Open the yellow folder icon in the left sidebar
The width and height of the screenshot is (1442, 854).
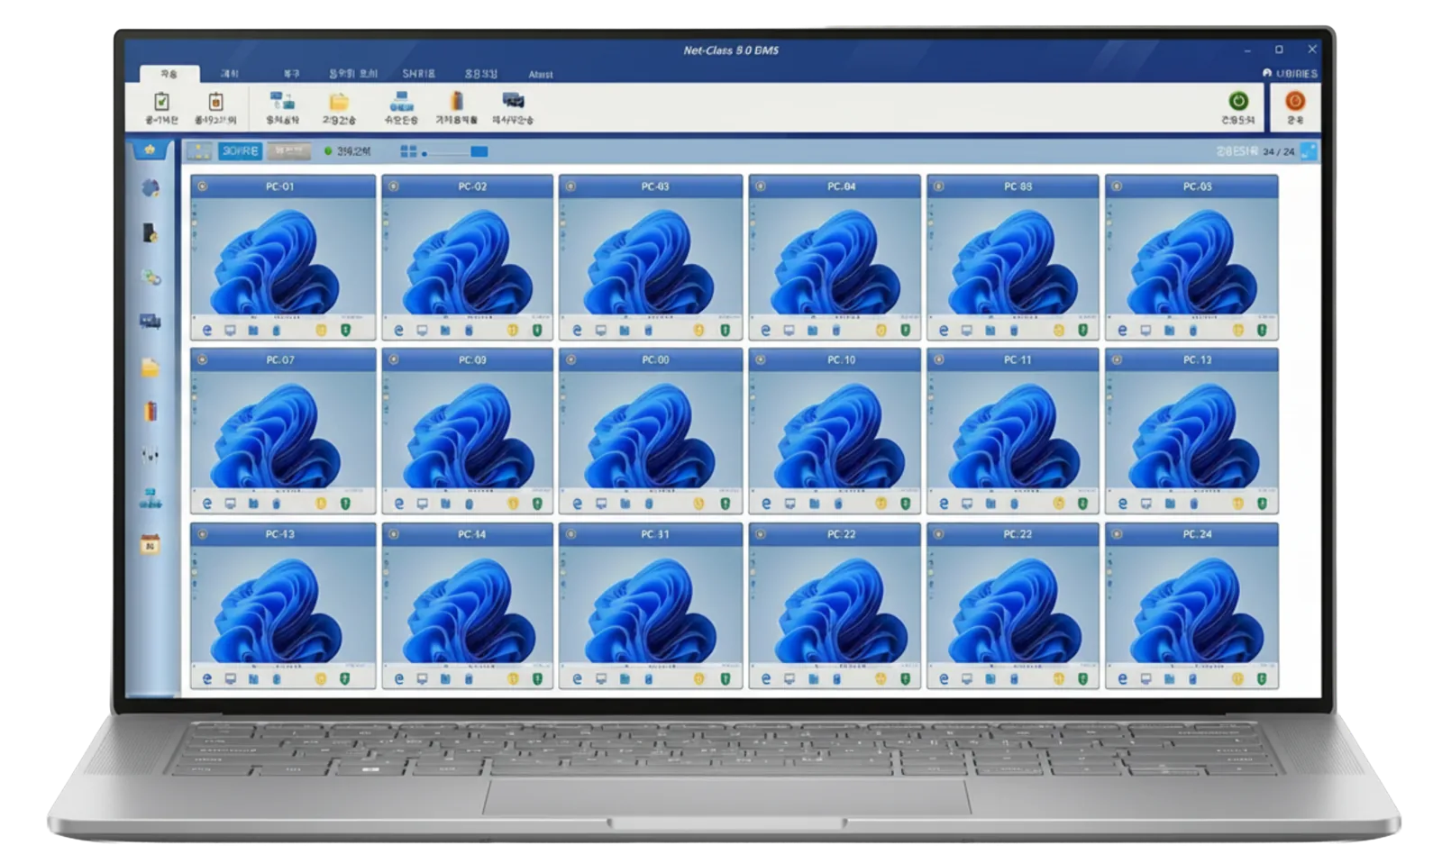(151, 368)
